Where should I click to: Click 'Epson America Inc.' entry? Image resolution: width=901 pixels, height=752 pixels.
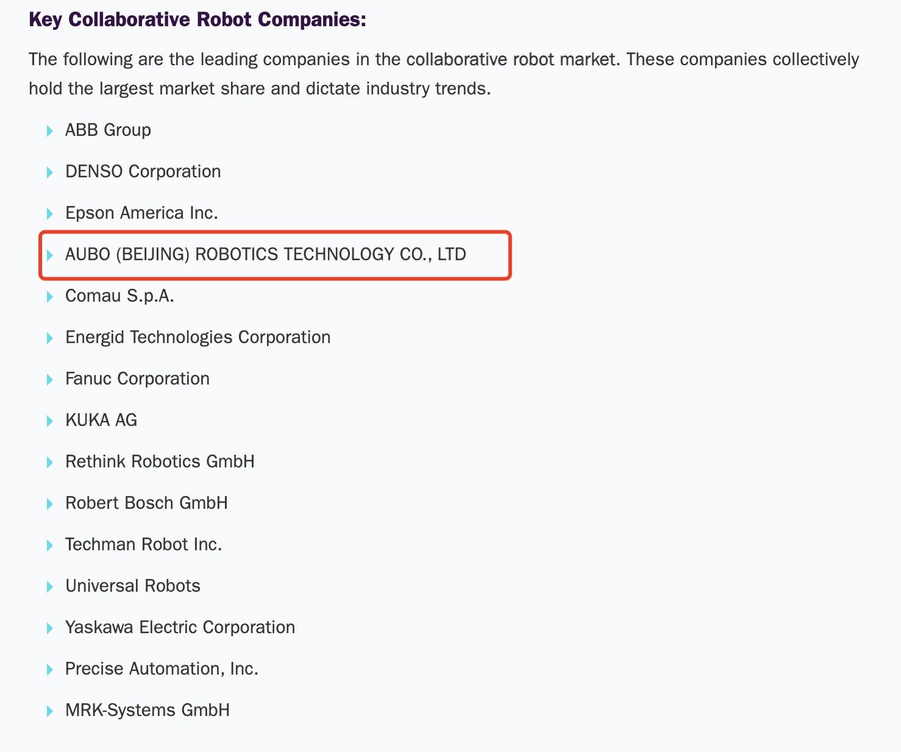(x=141, y=213)
